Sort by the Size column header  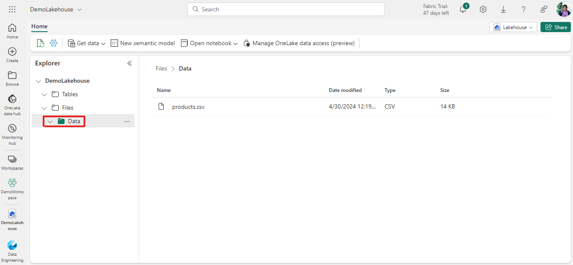(445, 90)
